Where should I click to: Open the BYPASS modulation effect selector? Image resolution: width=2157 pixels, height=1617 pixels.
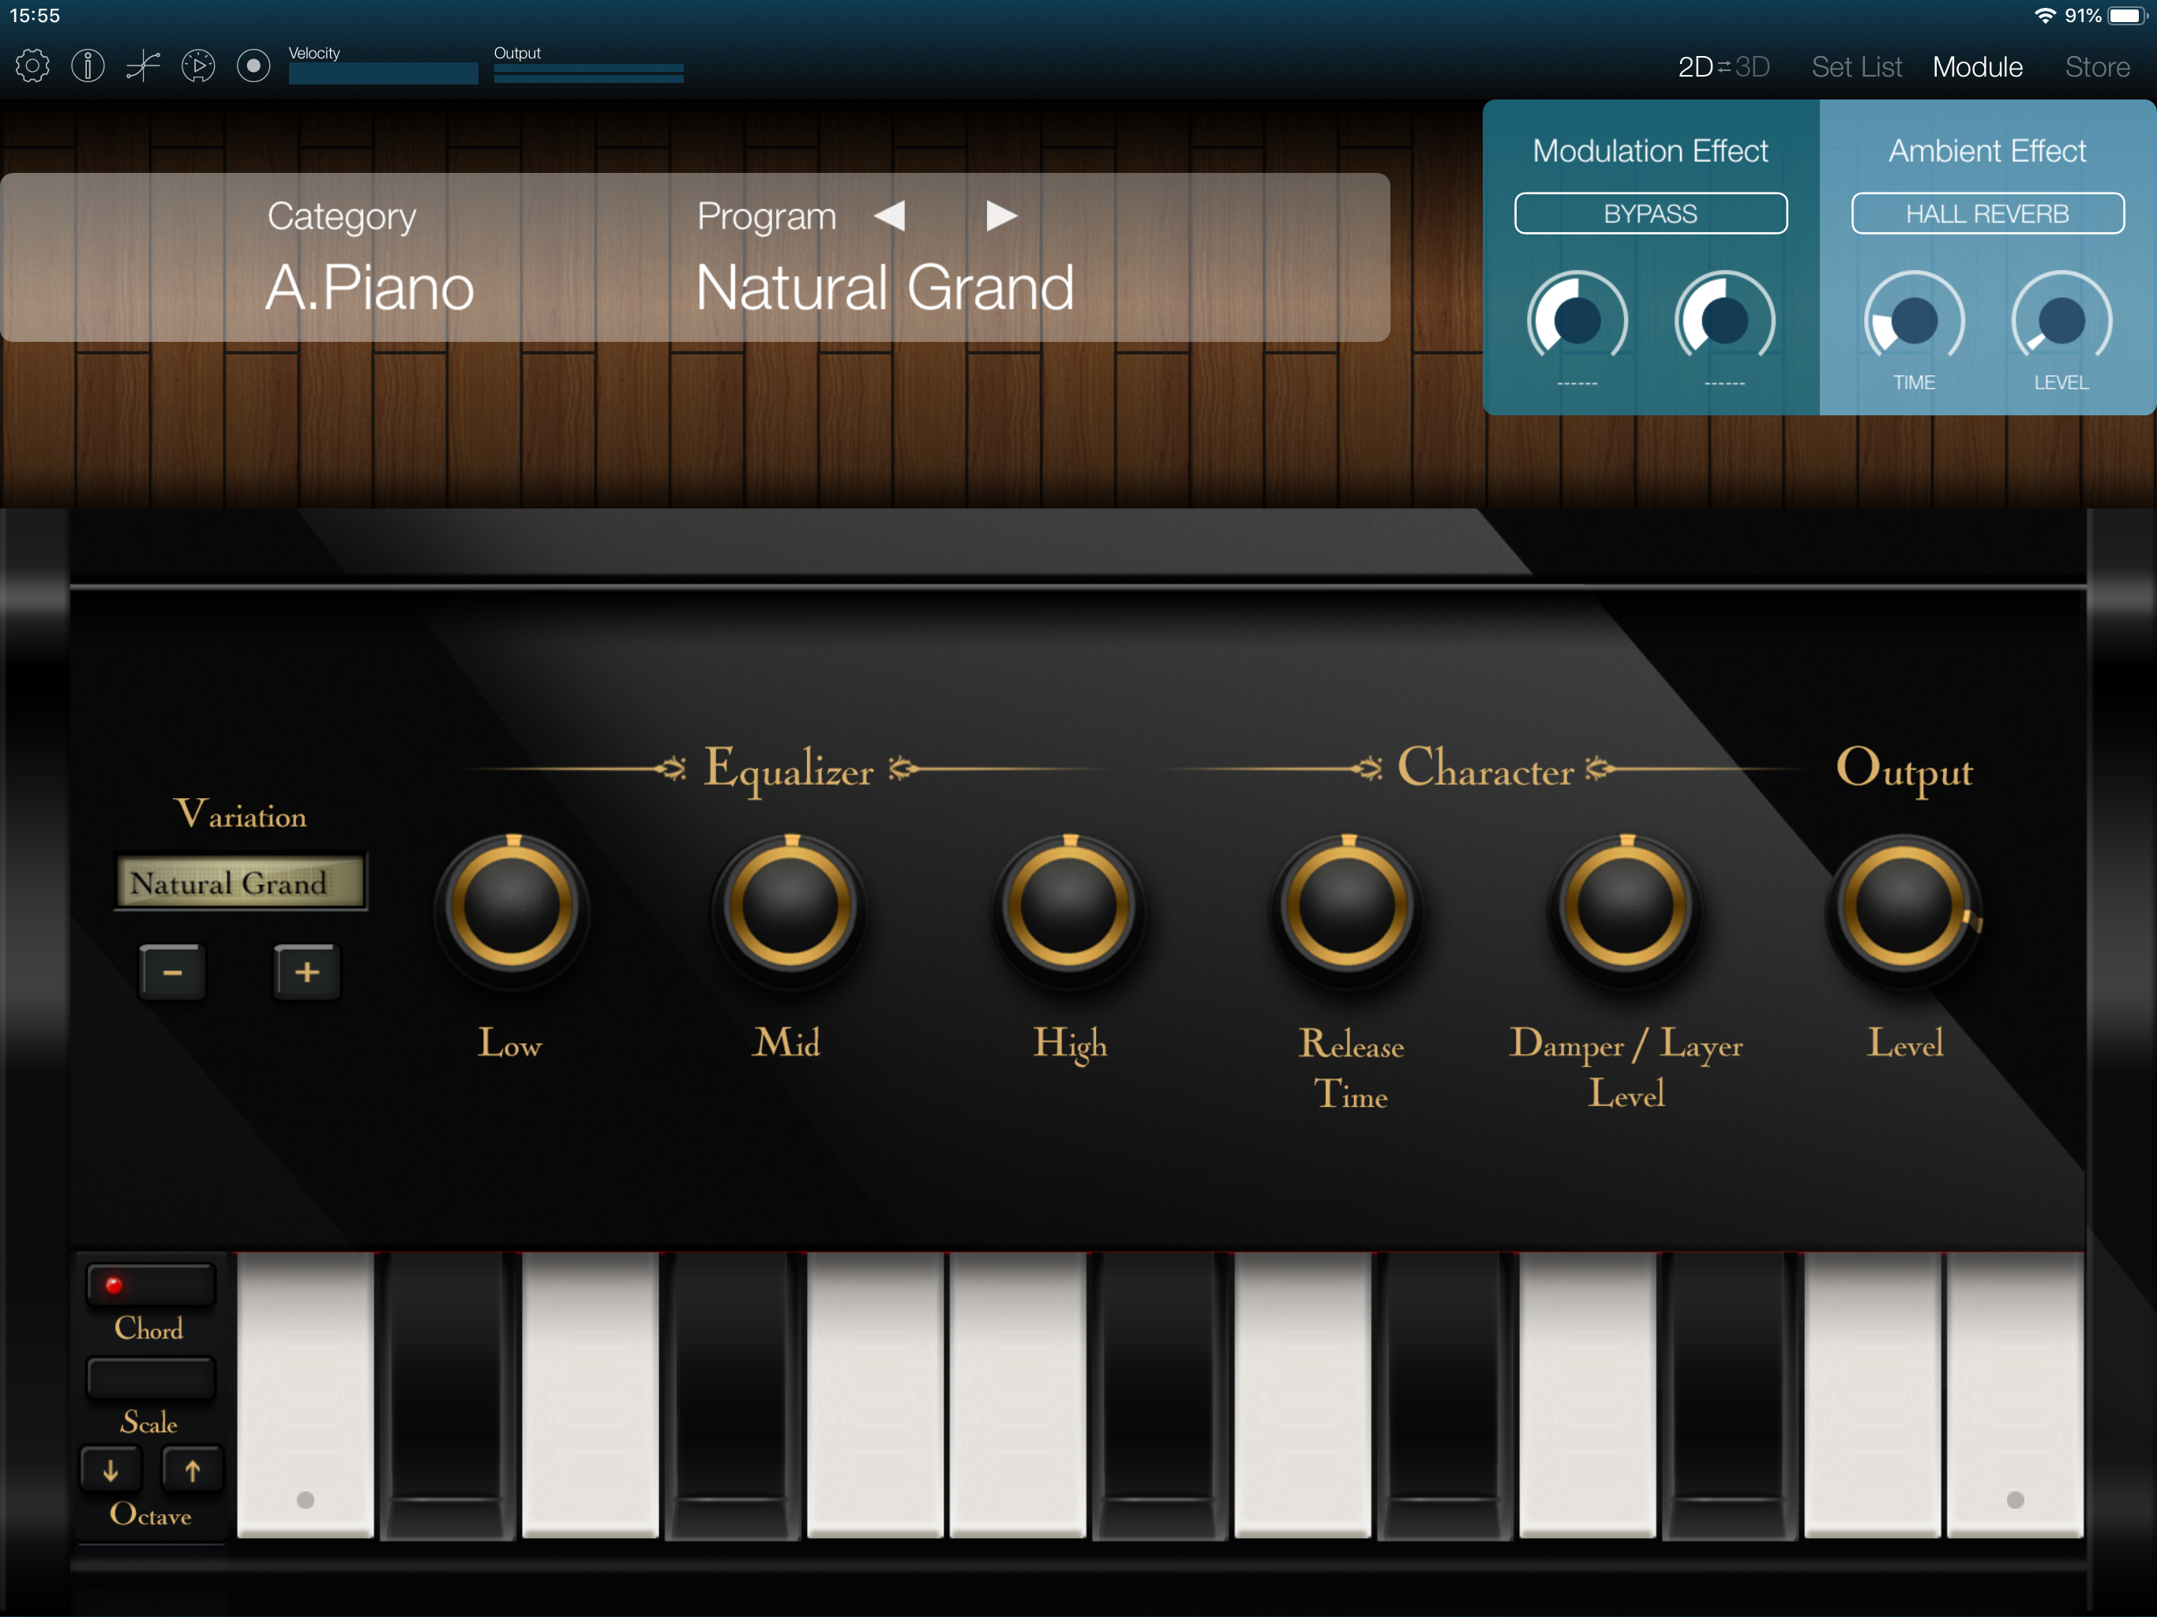(1650, 214)
